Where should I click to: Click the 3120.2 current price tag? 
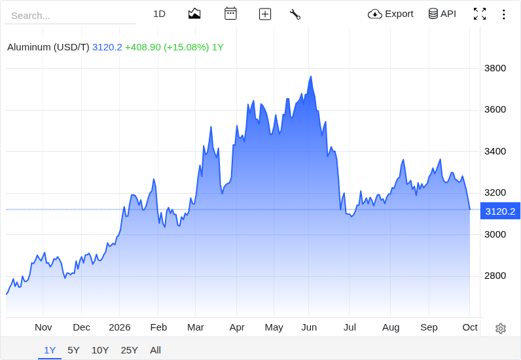click(500, 211)
